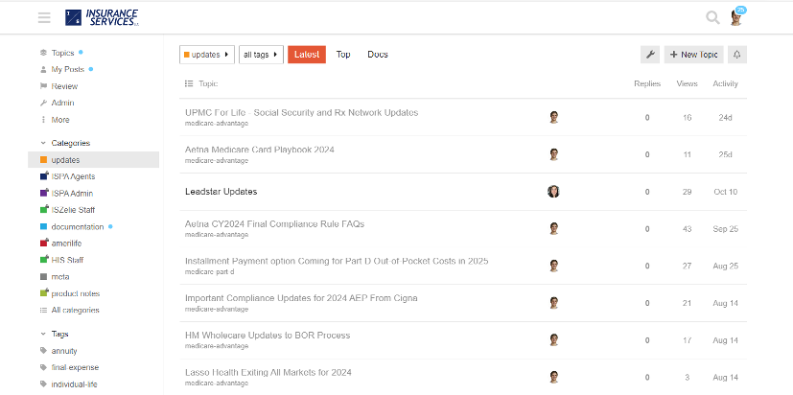Open Lasso Health Exiting All Markets topic
The width and height of the screenshot is (793, 395).
(x=268, y=372)
